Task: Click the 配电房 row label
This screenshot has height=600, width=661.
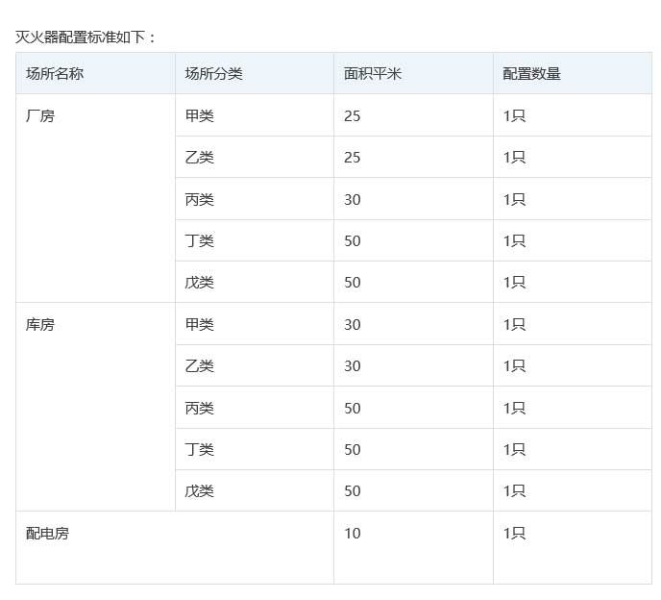Action: (x=47, y=533)
